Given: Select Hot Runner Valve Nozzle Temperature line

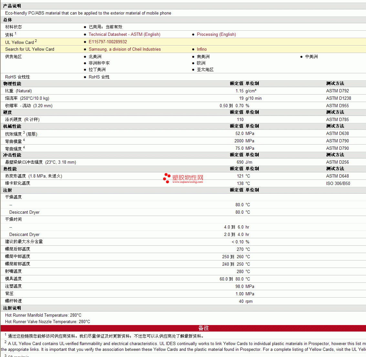Looking at the screenshot, I should point(47,322).
